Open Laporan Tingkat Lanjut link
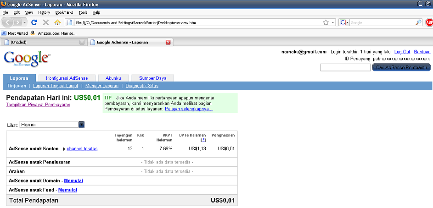 (56, 86)
